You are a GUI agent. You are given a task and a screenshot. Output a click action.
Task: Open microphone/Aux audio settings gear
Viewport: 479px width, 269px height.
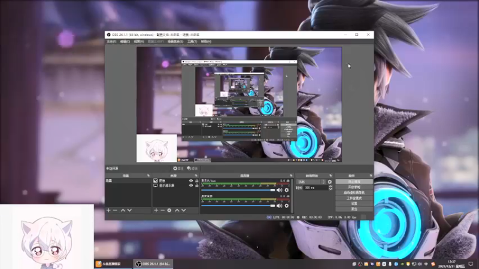click(287, 190)
